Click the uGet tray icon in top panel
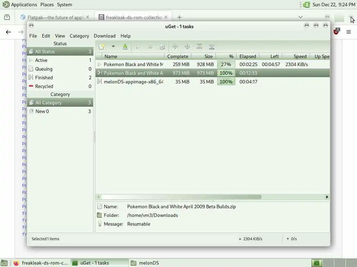The height and width of the screenshot is (267, 357). click(306, 5)
